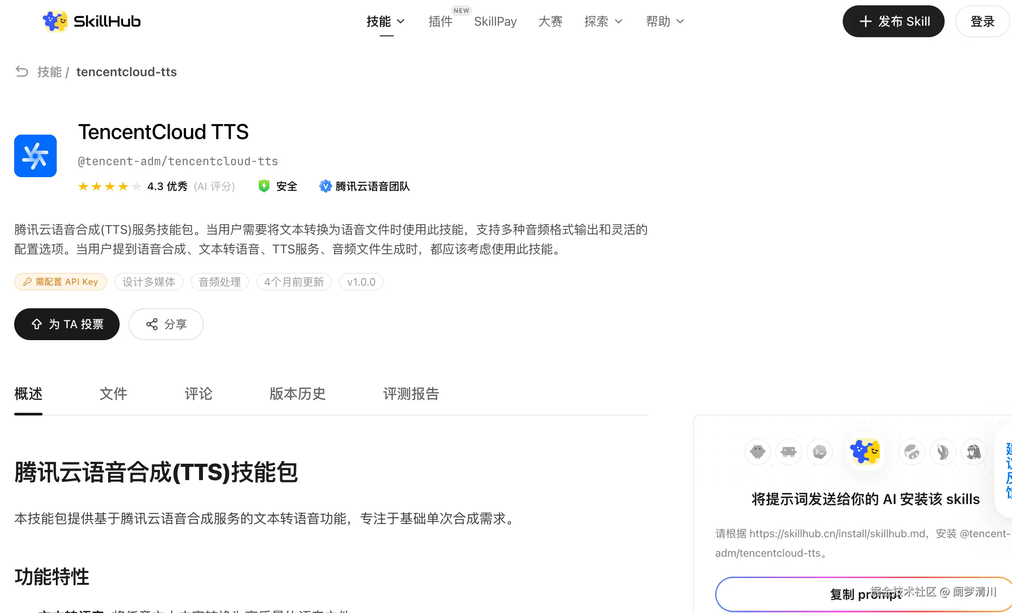Screen dimensions: 1012x613
Task: Expand the 技能 menu in the top navigation
Action: pyautogui.click(x=386, y=21)
